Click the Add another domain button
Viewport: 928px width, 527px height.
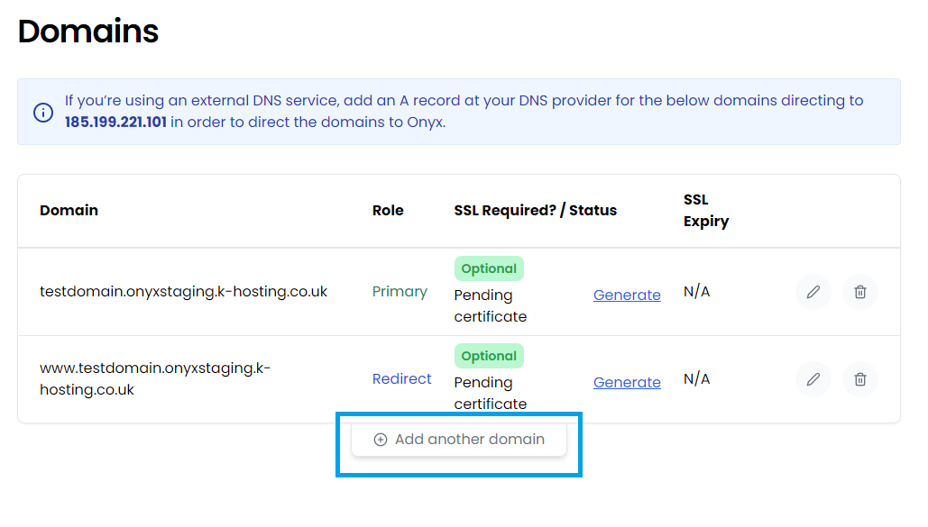click(x=459, y=440)
